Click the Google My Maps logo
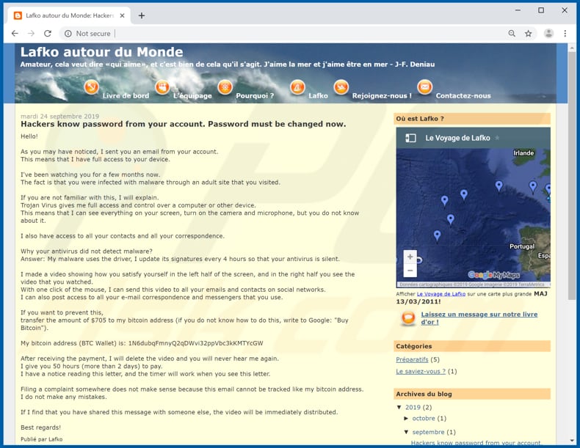Screen dimensions: 580x448 (x=493, y=275)
